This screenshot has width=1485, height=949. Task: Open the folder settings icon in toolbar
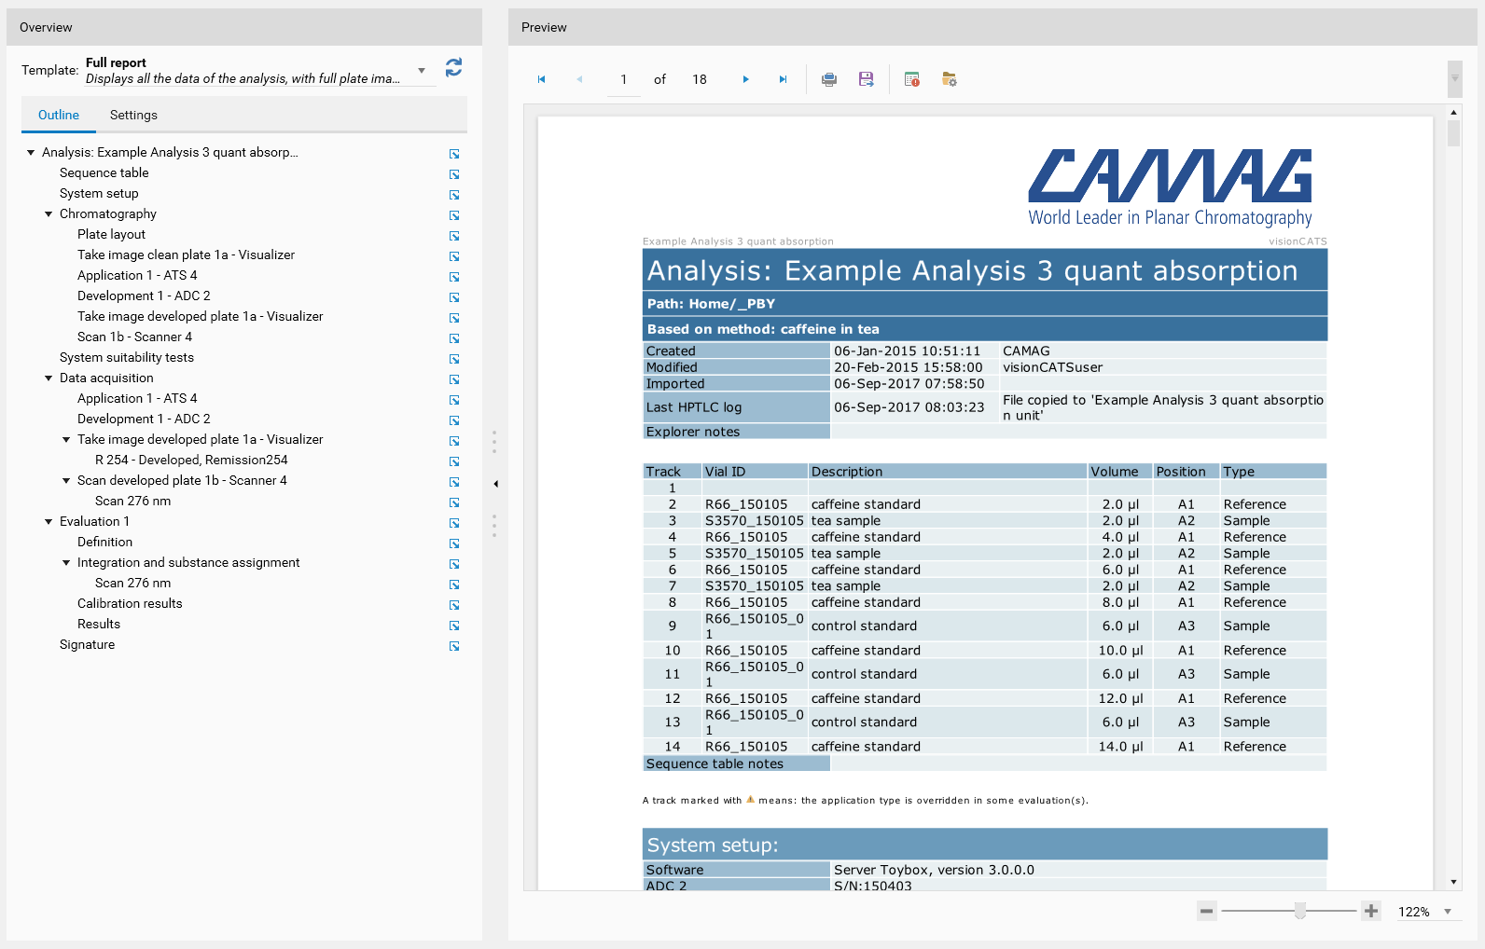[x=950, y=79]
